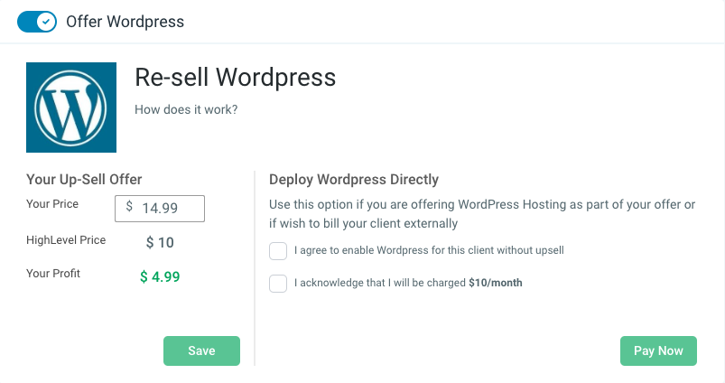This screenshot has width=725, height=383.
Task: Save the up-sell offer price
Action: [201, 350]
